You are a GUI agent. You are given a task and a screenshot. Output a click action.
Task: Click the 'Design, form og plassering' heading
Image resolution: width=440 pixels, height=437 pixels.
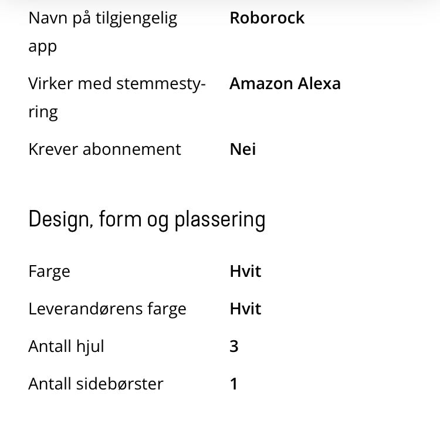click(147, 220)
